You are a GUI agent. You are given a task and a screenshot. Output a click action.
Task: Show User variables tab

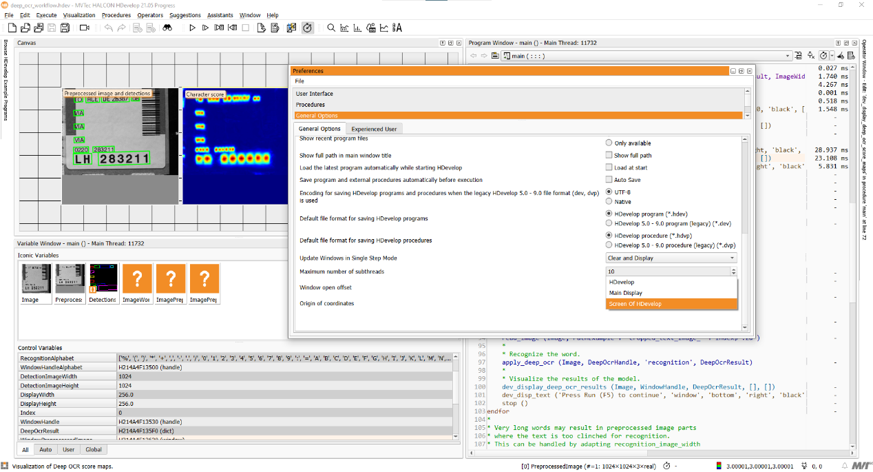point(68,450)
